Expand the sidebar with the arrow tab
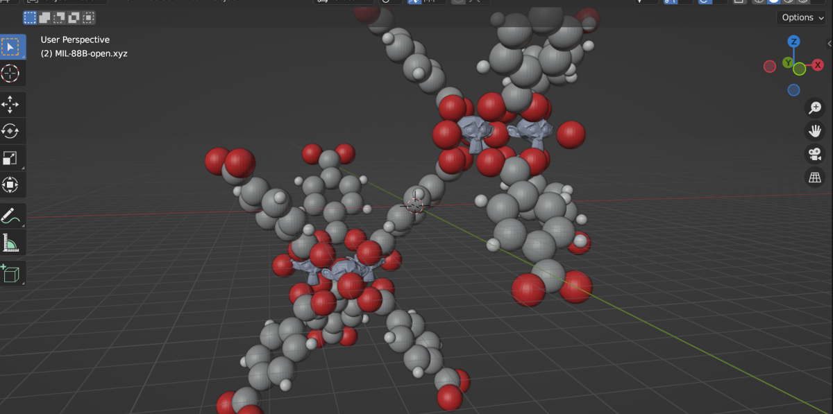The width and height of the screenshot is (833, 414). 830,43
